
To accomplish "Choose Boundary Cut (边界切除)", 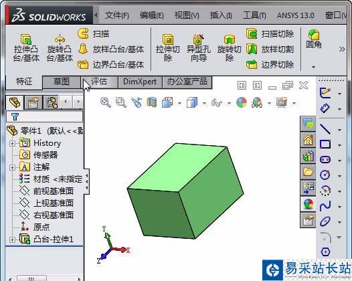I will coord(270,65).
